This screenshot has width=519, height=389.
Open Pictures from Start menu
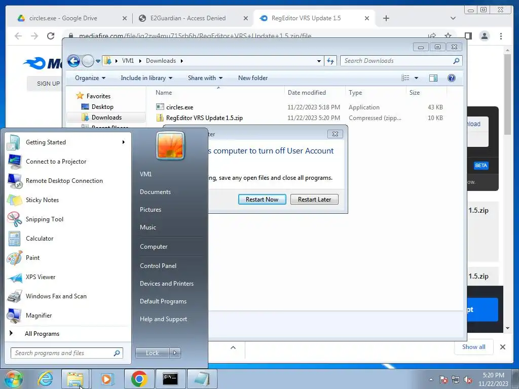151,210
